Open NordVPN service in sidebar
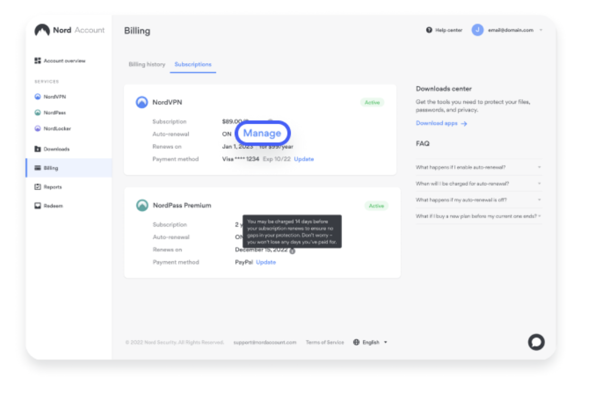594x394 pixels. (x=50, y=97)
